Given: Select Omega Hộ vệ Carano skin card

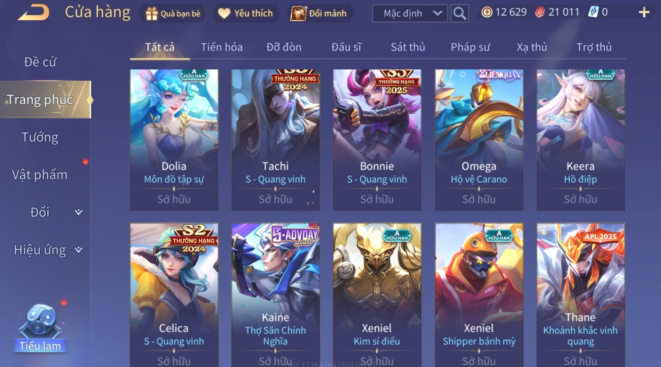Looking at the screenshot, I should [479, 140].
